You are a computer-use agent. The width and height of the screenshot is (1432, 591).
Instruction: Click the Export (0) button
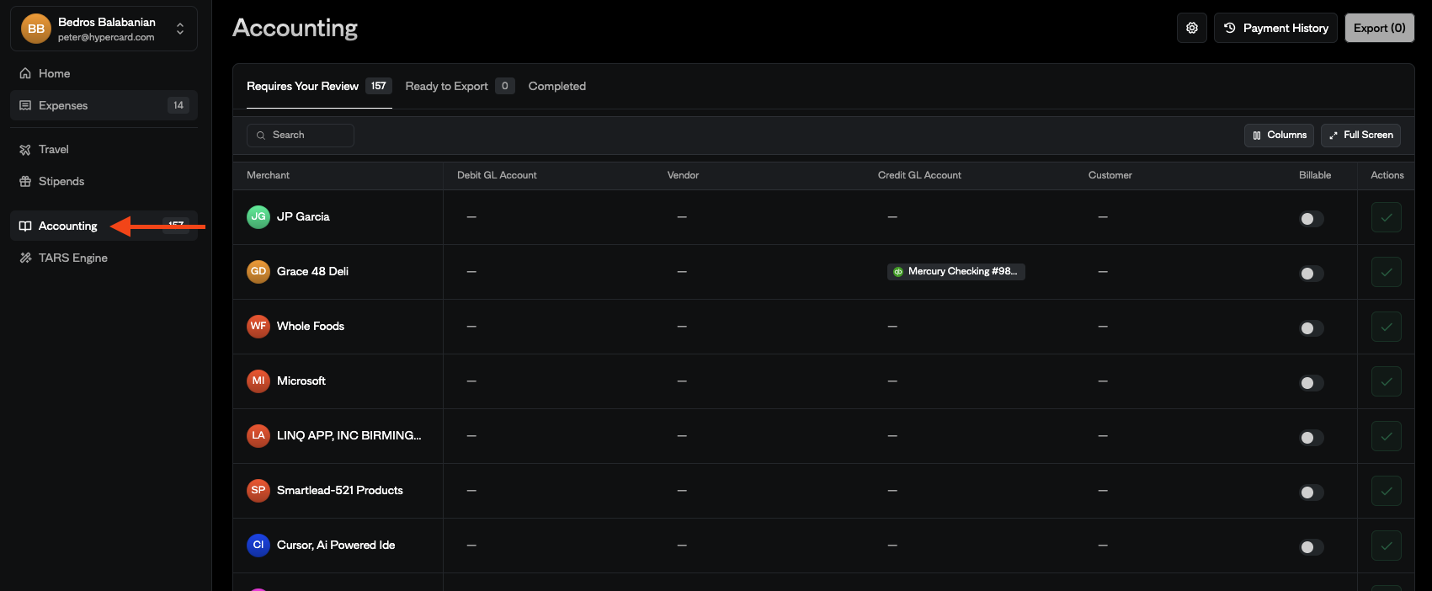coord(1379,28)
